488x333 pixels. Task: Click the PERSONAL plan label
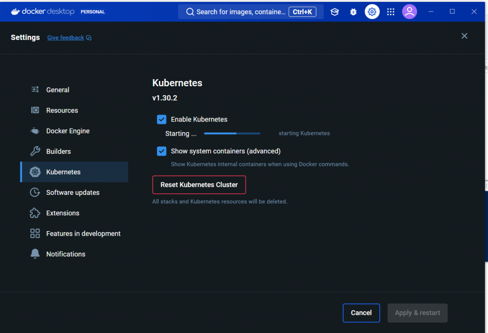pos(93,12)
